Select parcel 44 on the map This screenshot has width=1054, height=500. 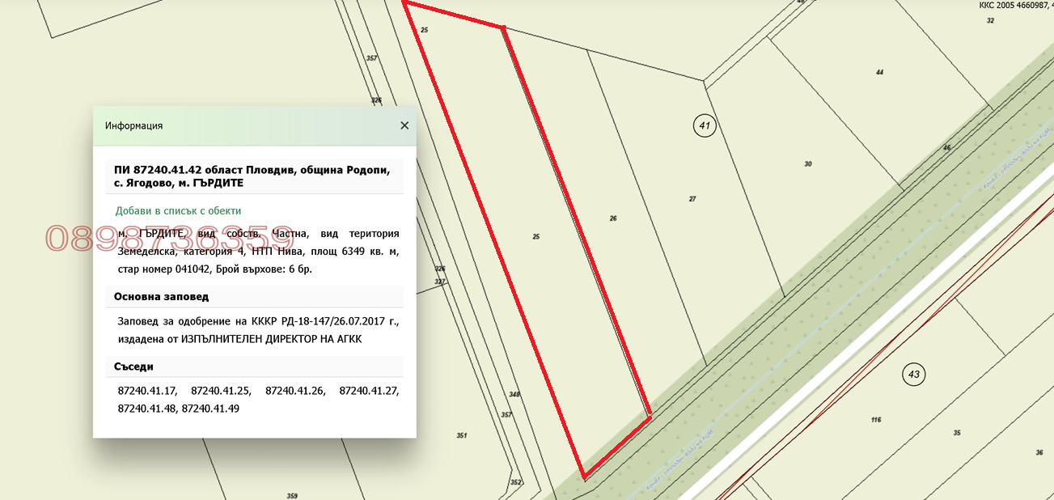pyautogui.click(x=879, y=73)
